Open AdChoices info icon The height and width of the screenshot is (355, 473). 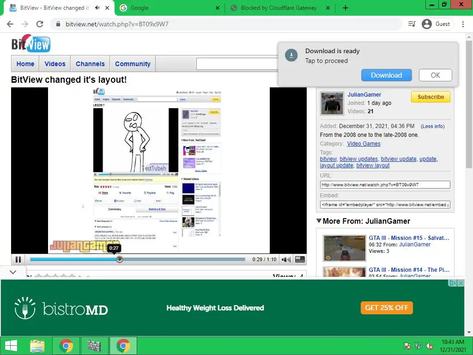pos(453,283)
